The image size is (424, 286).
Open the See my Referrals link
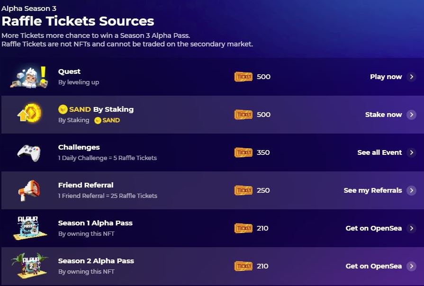[372, 190]
